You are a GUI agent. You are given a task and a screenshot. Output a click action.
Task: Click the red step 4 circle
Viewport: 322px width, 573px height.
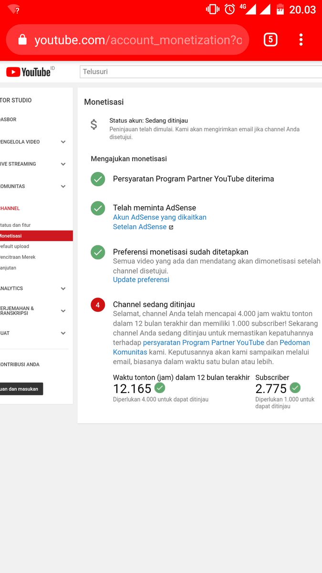98,305
